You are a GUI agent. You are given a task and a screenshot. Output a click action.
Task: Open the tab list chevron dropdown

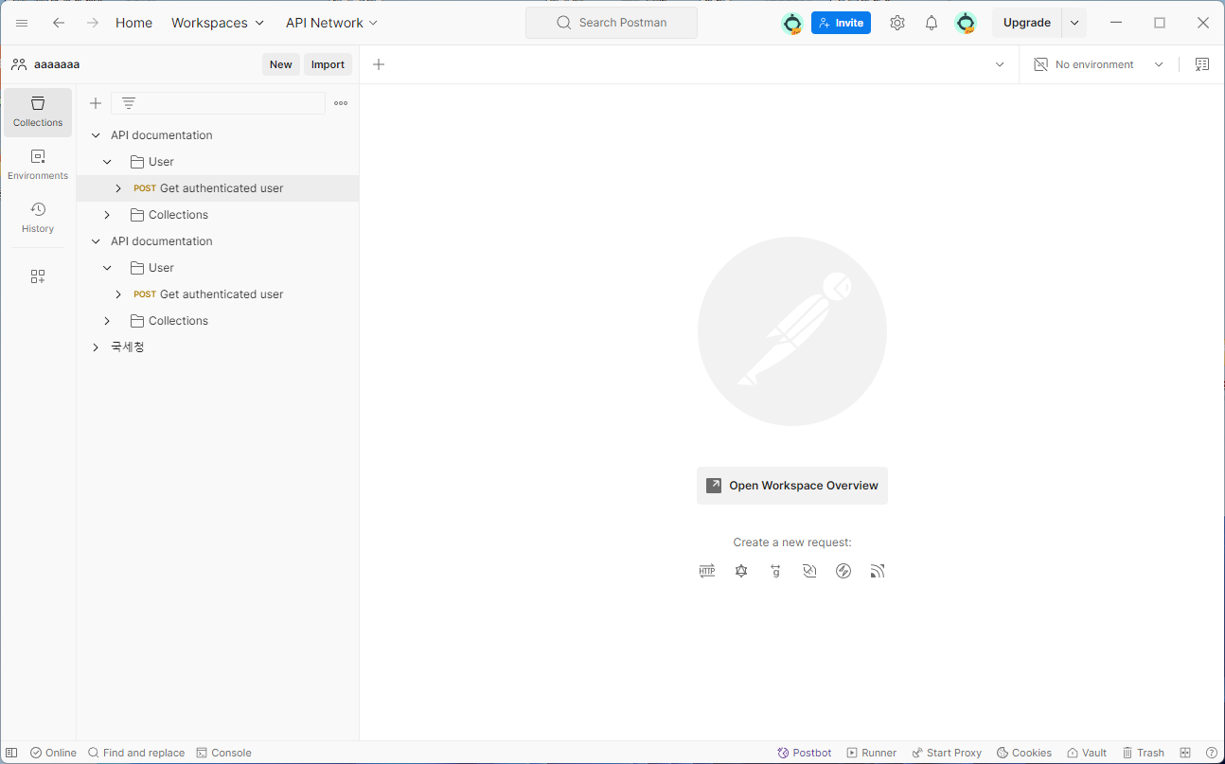pyautogui.click(x=1000, y=64)
